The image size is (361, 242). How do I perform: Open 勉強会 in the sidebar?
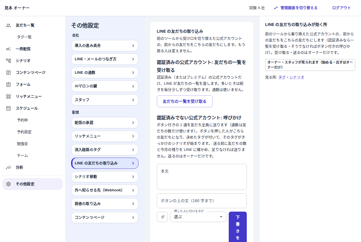click(23, 144)
